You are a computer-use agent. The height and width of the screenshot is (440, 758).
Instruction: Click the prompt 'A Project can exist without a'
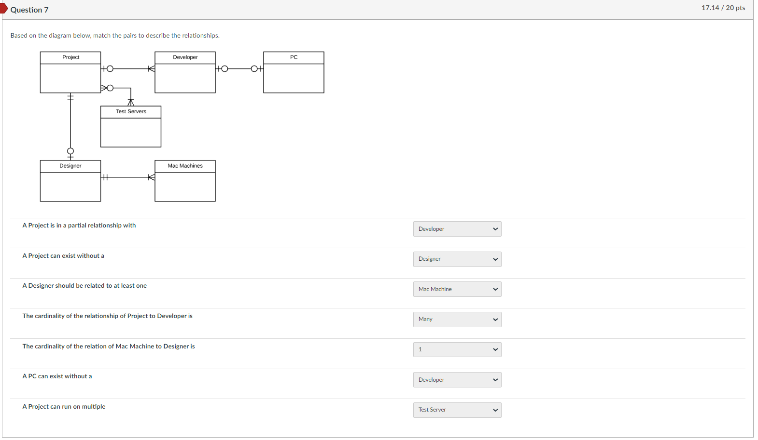tap(63, 256)
